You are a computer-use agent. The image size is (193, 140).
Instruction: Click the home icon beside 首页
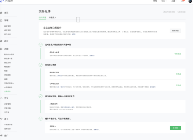(1, 13)
